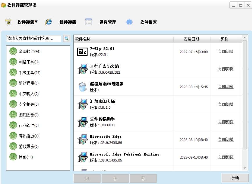The width and height of the screenshot is (252, 184).
Task: Click 立即卸载 link for 文件传输助手
Action: point(226,122)
